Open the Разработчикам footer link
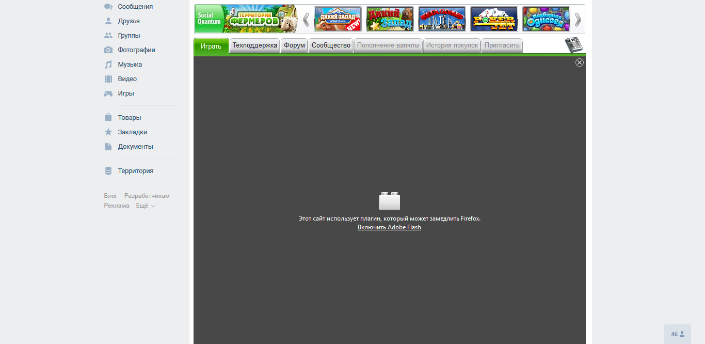Screen dimensions: 705x344 [x=147, y=196]
